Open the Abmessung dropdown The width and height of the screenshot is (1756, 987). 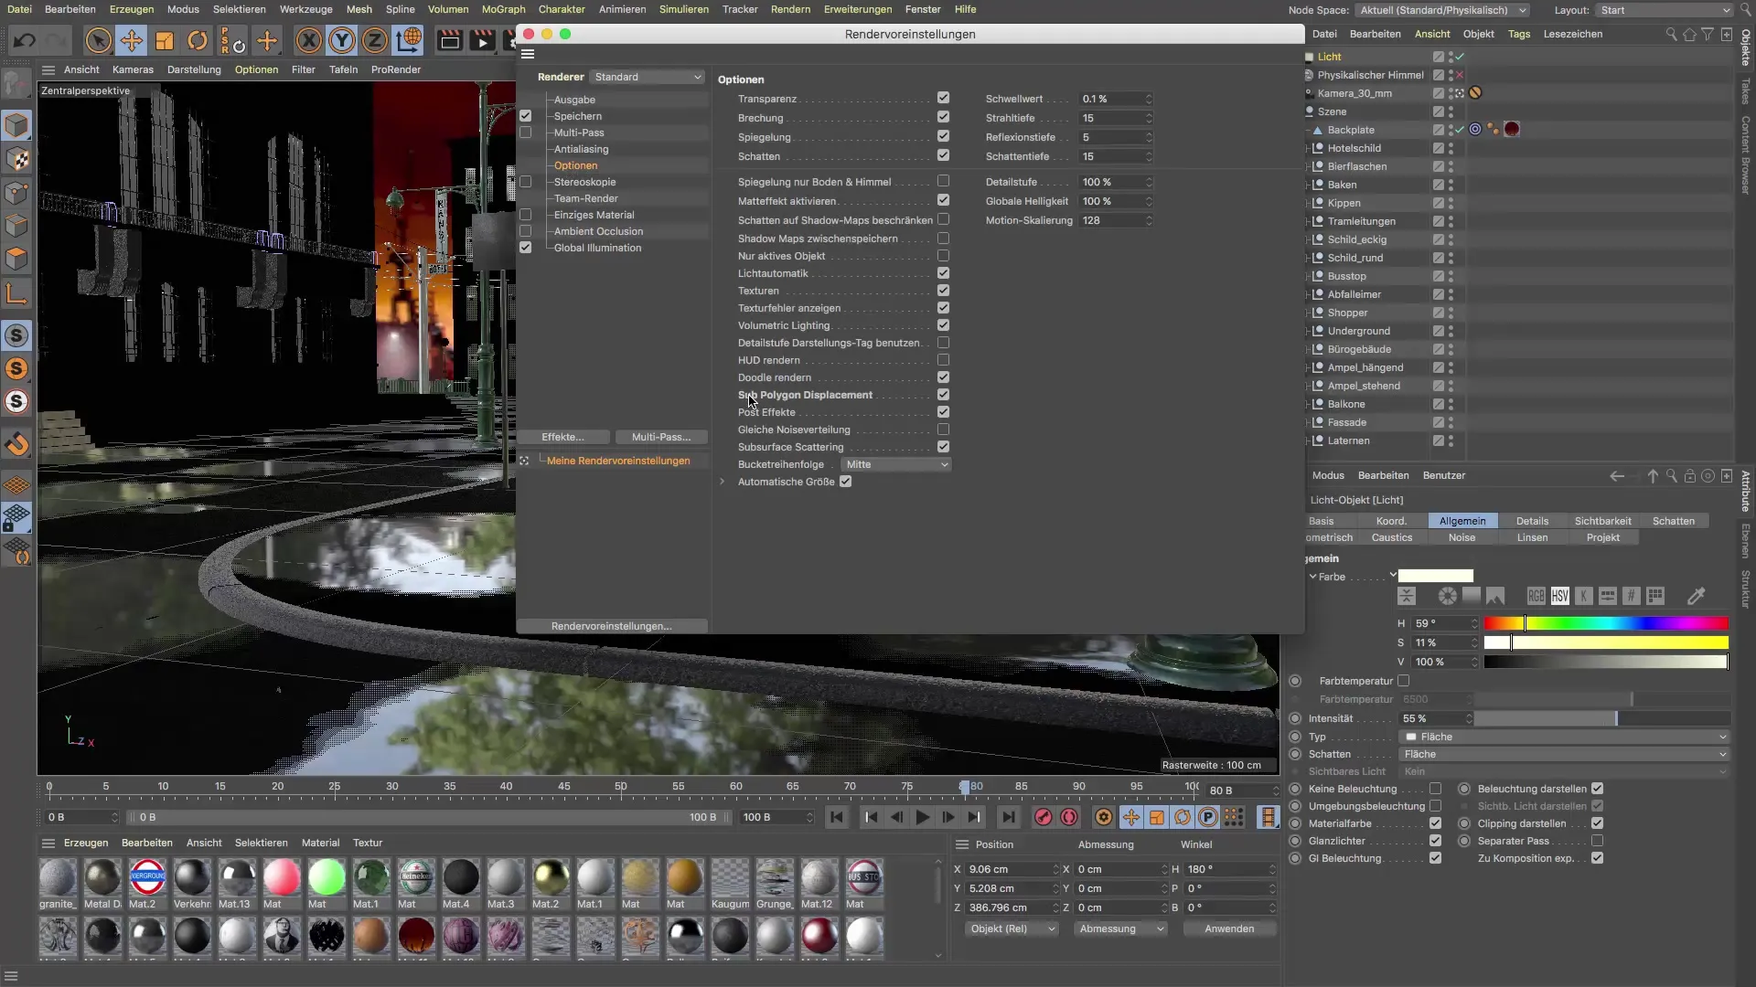[x=1121, y=929]
